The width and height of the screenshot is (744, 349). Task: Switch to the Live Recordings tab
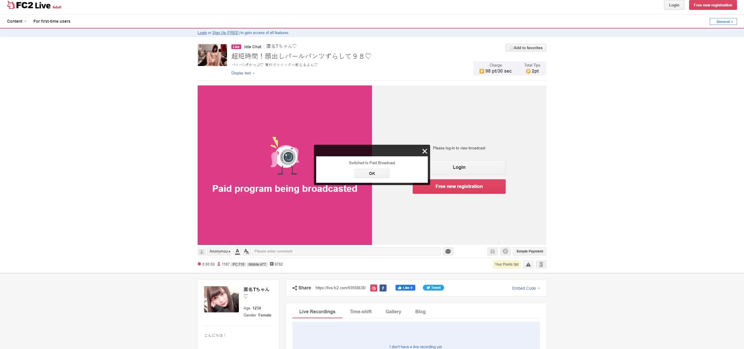click(x=317, y=312)
